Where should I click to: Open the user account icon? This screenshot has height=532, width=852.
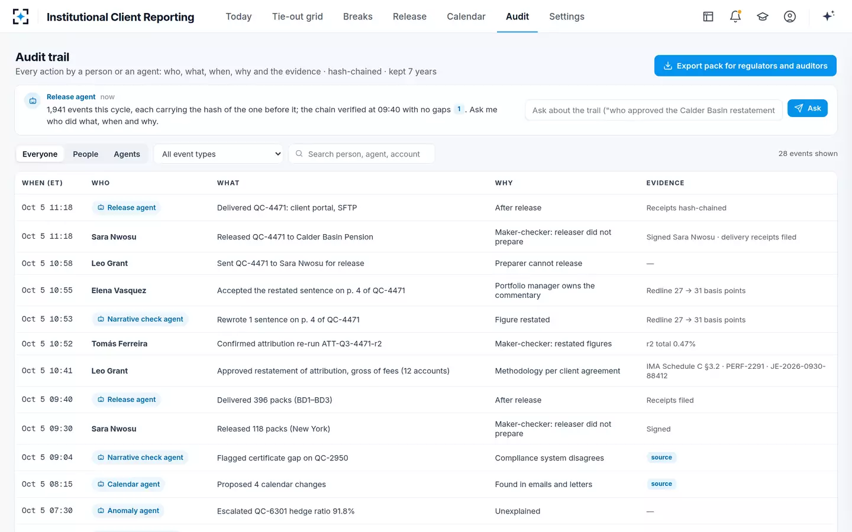(x=790, y=17)
